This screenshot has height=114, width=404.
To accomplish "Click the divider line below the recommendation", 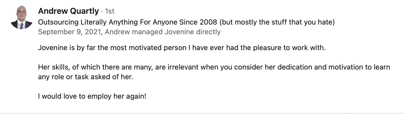I will 202,113.
